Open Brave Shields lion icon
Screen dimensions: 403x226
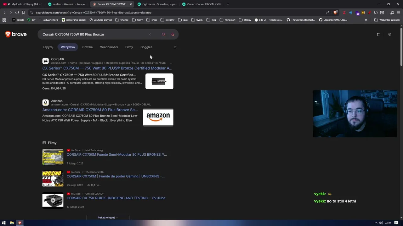click(335, 13)
